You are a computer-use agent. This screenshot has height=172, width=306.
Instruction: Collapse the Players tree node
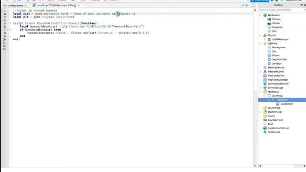tap(260, 35)
